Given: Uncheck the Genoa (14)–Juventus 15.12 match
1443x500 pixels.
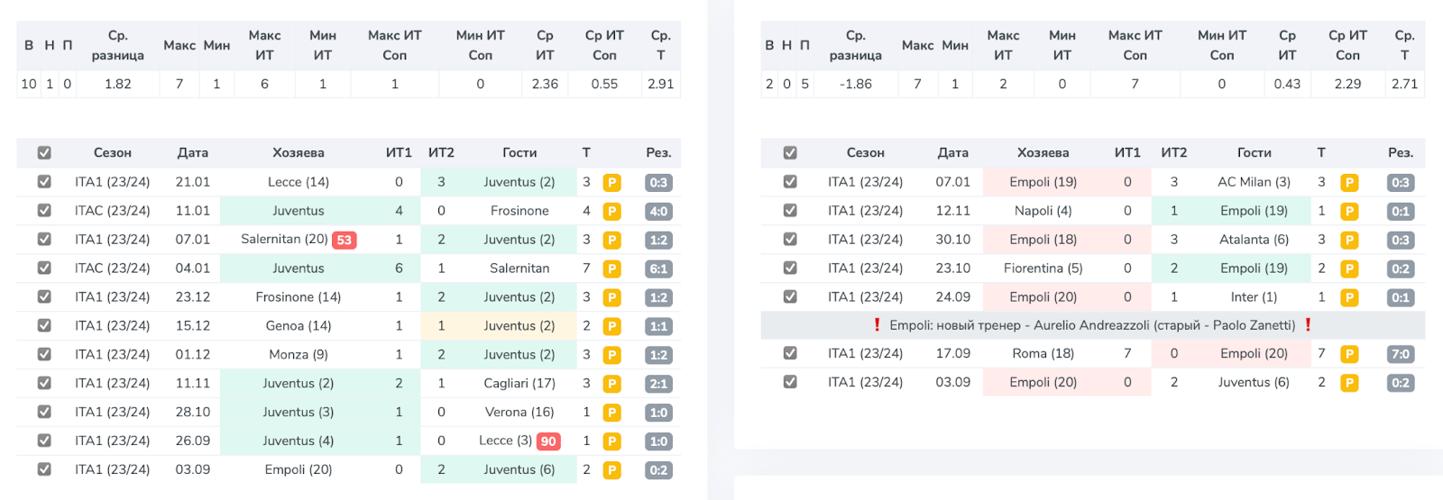Looking at the screenshot, I should click(x=44, y=325).
